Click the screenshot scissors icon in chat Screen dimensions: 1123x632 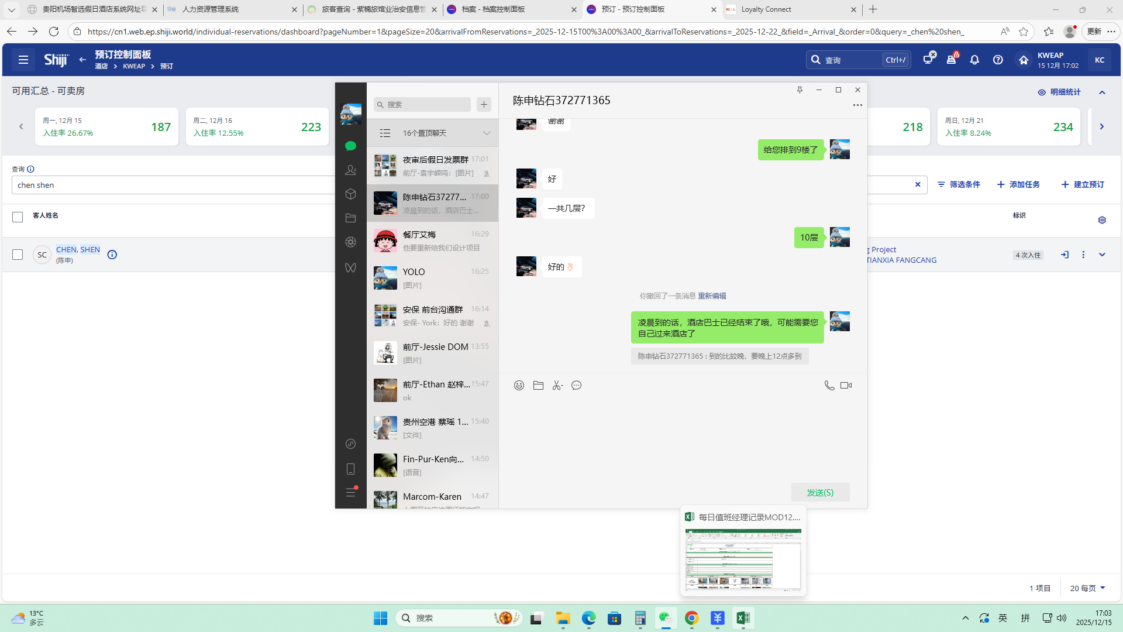click(x=557, y=385)
